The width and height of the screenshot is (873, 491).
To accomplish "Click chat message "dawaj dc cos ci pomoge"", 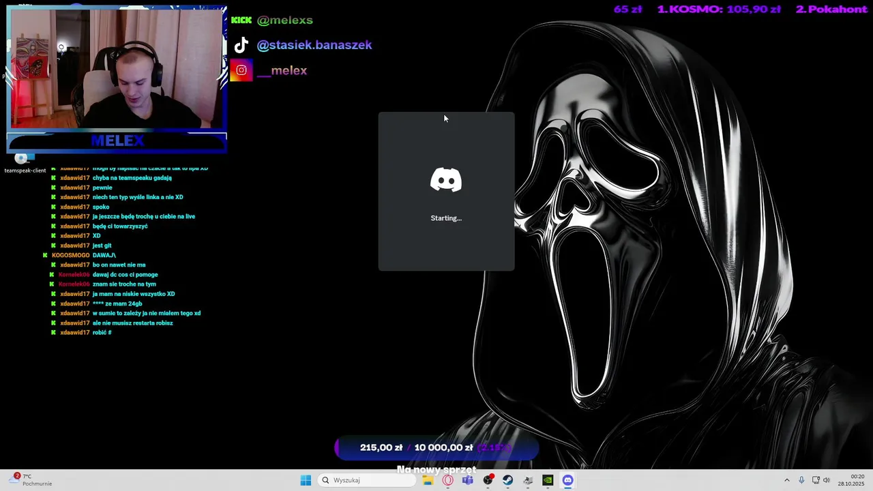I will pos(125,274).
